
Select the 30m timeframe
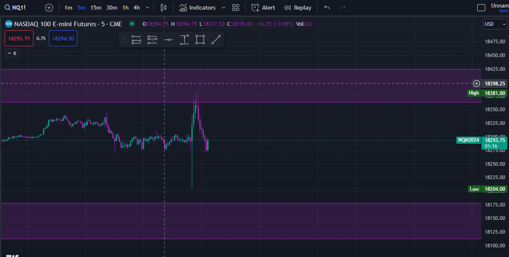tap(112, 8)
